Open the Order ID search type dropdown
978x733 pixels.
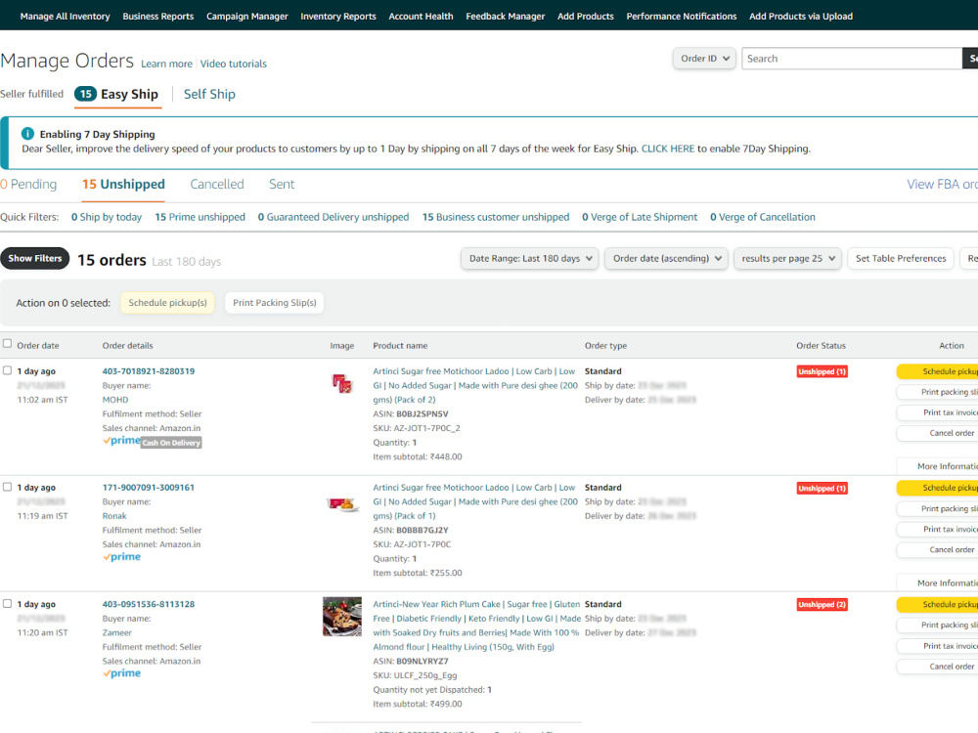pyautogui.click(x=704, y=59)
